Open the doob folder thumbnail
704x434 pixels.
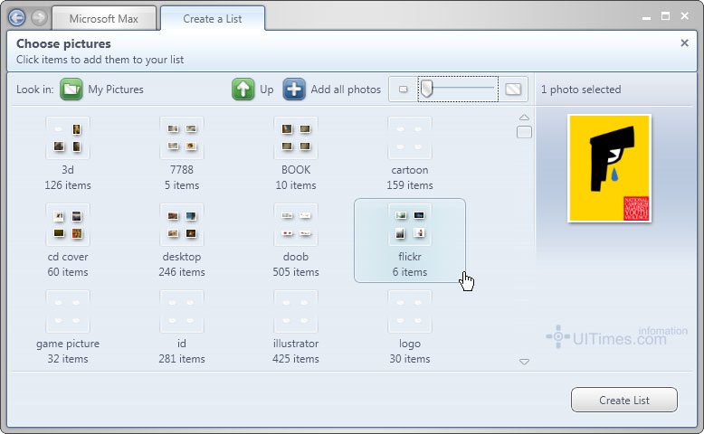click(x=296, y=224)
